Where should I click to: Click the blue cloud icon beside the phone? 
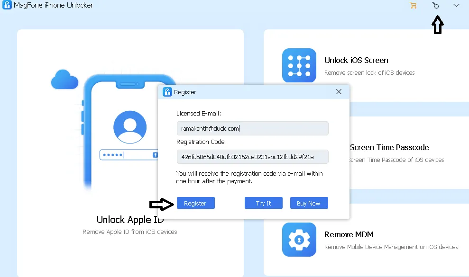click(x=64, y=80)
